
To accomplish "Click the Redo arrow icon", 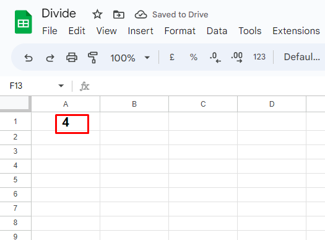I will point(50,58).
